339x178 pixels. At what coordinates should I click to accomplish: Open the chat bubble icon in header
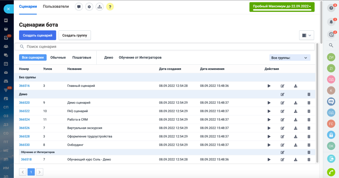pos(79,7)
